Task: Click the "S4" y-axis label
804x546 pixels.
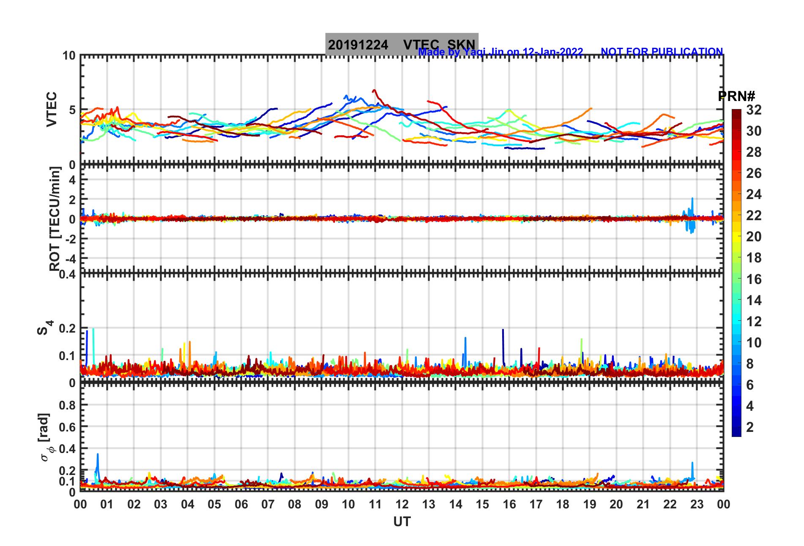Action: point(45,328)
